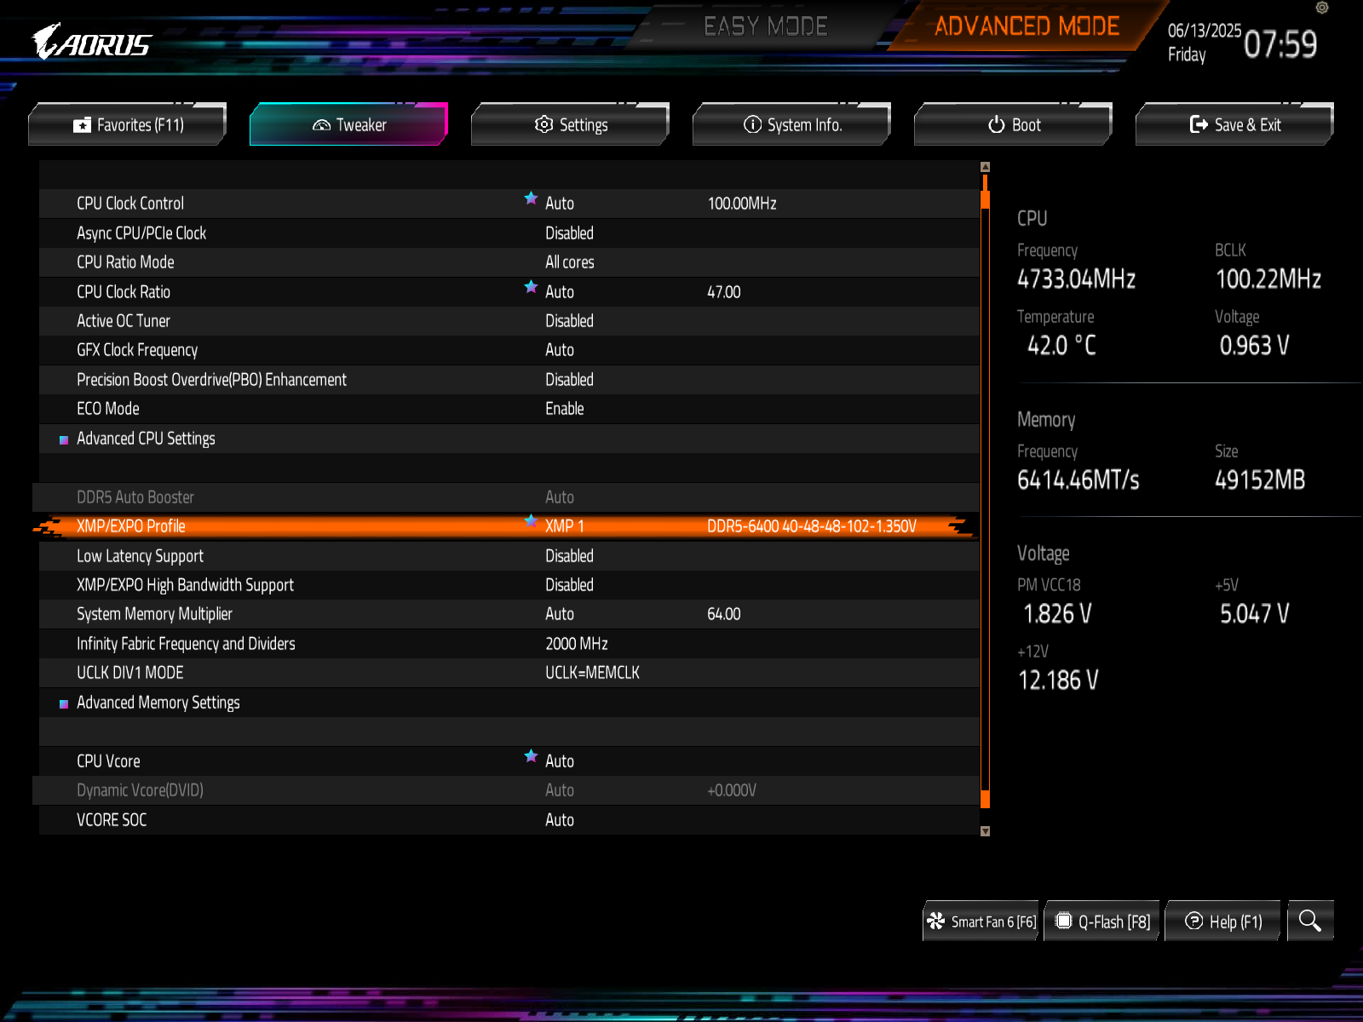
Task: Toggle PBO Enhancement Disabled setting
Action: [569, 380]
